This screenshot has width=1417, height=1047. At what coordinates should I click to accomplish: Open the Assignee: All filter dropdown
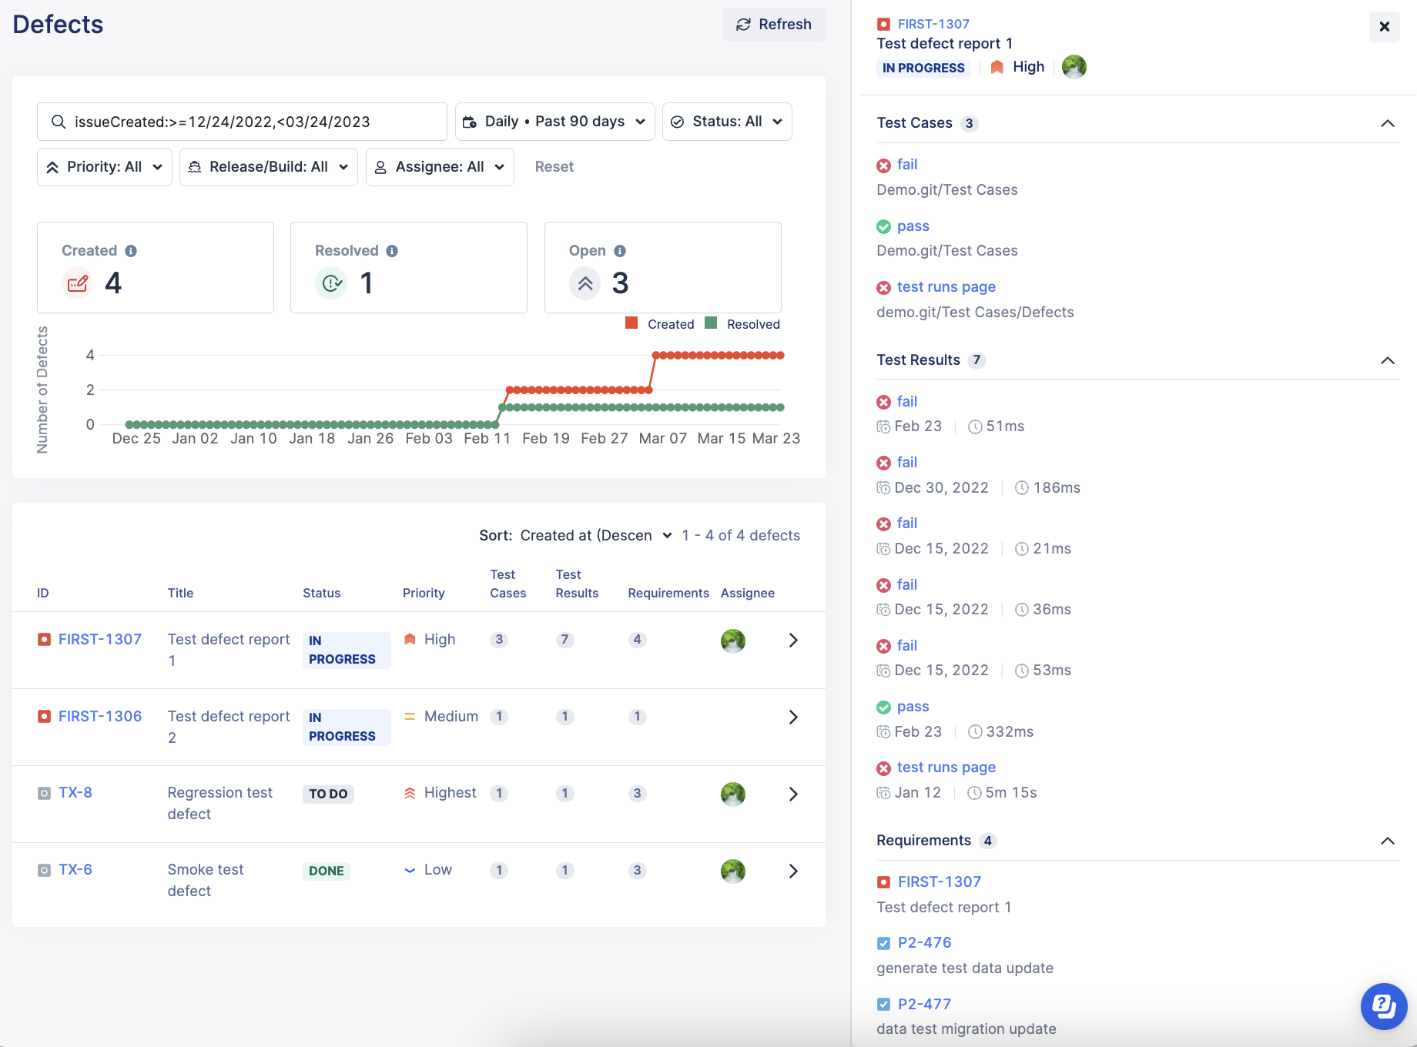(x=440, y=167)
